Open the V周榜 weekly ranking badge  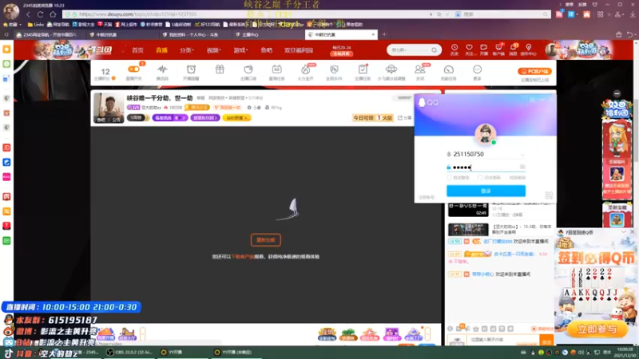[137, 117]
